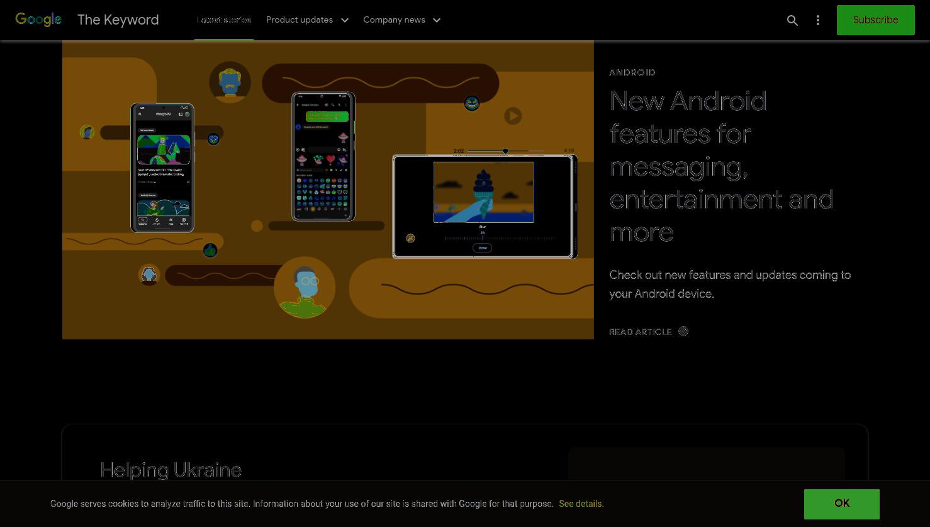This screenshot has height=527, width=930.
Task: Accept cookies with the OK button
Action: pyautogui.click(x=842, y=504)
